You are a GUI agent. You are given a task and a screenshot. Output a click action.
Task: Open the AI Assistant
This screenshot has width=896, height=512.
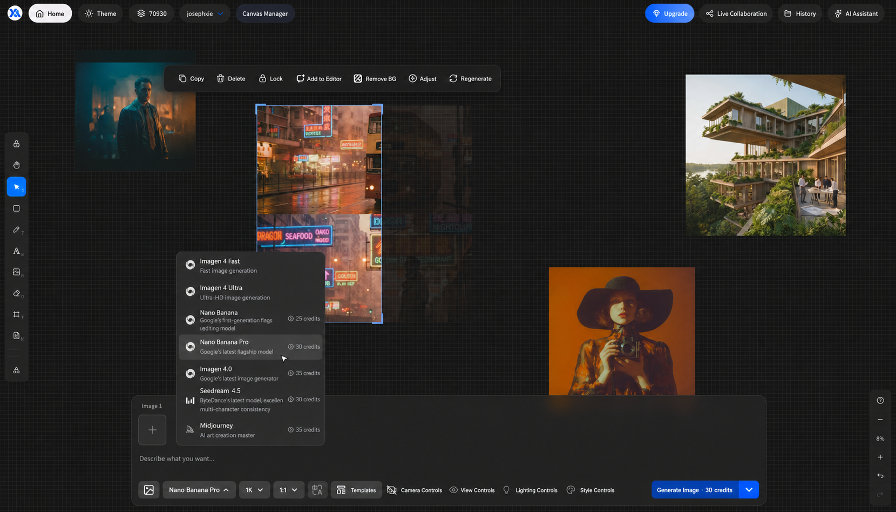[856, 14]
